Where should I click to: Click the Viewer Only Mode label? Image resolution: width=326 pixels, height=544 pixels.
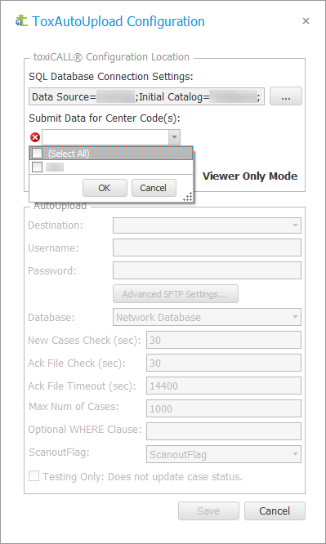(x=250, y=176)
